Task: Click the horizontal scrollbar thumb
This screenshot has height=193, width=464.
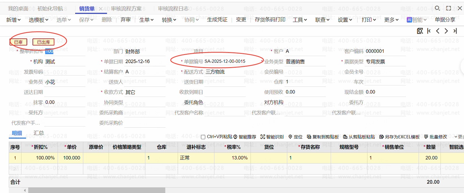Action: coord(97,190)
